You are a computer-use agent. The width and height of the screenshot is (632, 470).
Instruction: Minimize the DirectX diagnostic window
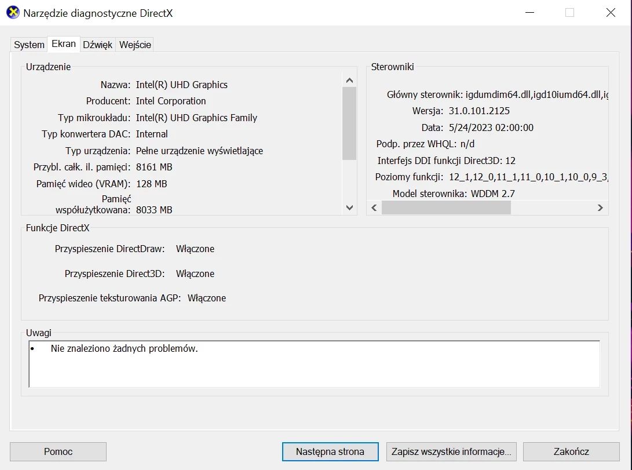pos(530,13)
